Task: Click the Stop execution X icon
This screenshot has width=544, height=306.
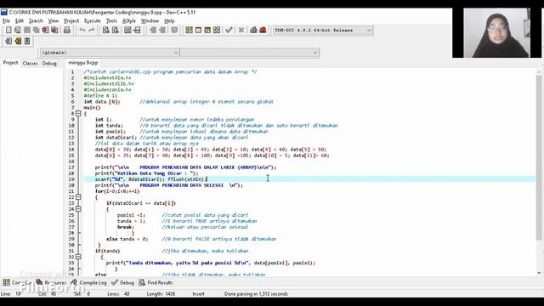Action: click(x=241, y=31)
